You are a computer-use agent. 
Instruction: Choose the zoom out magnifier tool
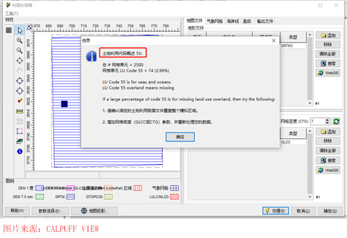point(19,51)
